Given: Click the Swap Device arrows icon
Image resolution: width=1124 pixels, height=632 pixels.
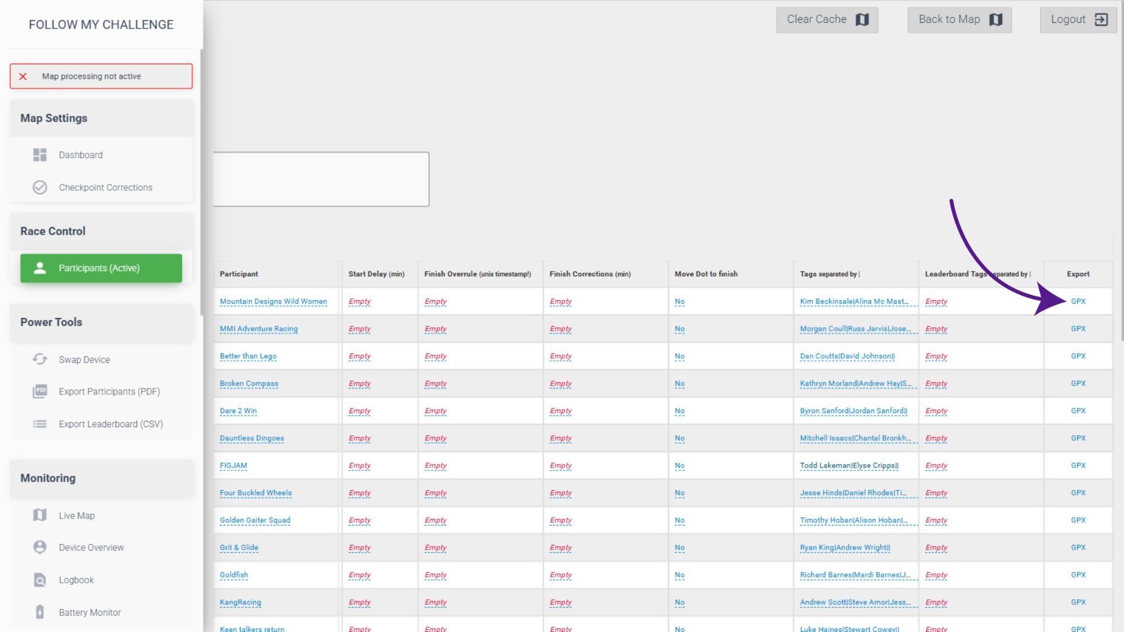Looking at the screenshot, I should pyautogui.click(x=40, y=359).
